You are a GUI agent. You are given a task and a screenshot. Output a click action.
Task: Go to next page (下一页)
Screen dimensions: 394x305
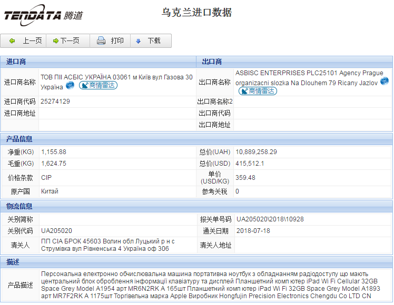66,41
